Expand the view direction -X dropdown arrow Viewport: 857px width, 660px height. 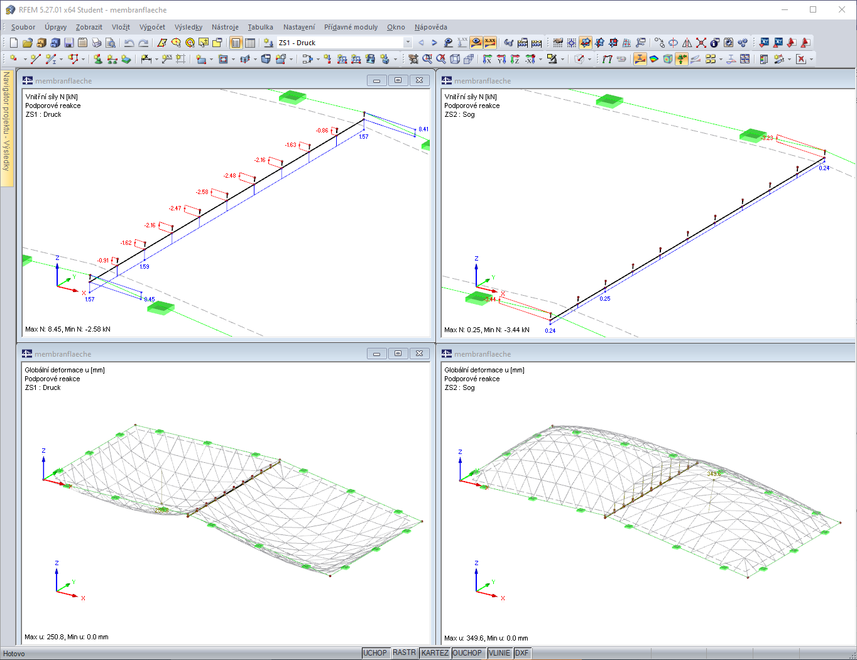540,60
